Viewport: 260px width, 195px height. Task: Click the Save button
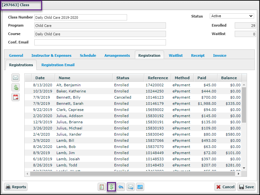point(246,187)
